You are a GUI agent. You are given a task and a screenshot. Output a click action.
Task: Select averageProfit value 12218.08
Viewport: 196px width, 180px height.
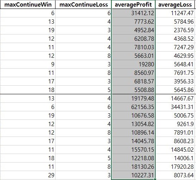click(x=133, y=158)
